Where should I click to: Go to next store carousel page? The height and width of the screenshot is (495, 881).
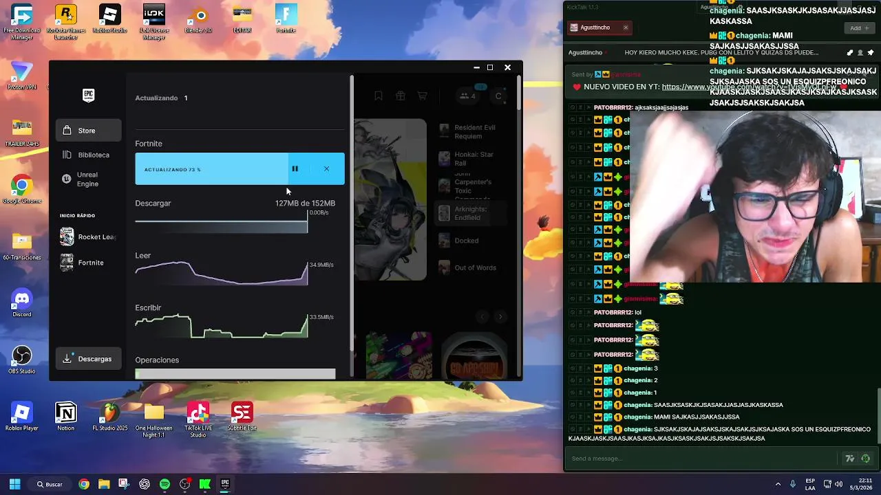coord(500,316)
